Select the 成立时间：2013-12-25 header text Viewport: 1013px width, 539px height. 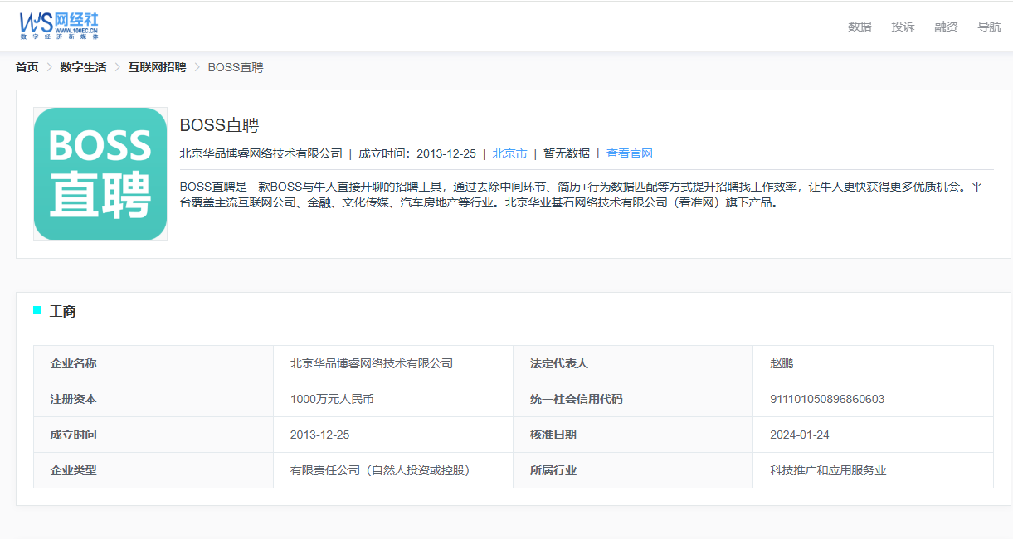[417, 153]
